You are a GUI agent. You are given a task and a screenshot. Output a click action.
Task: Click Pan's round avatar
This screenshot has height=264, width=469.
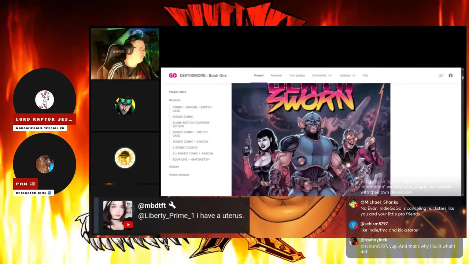[45, 164]
